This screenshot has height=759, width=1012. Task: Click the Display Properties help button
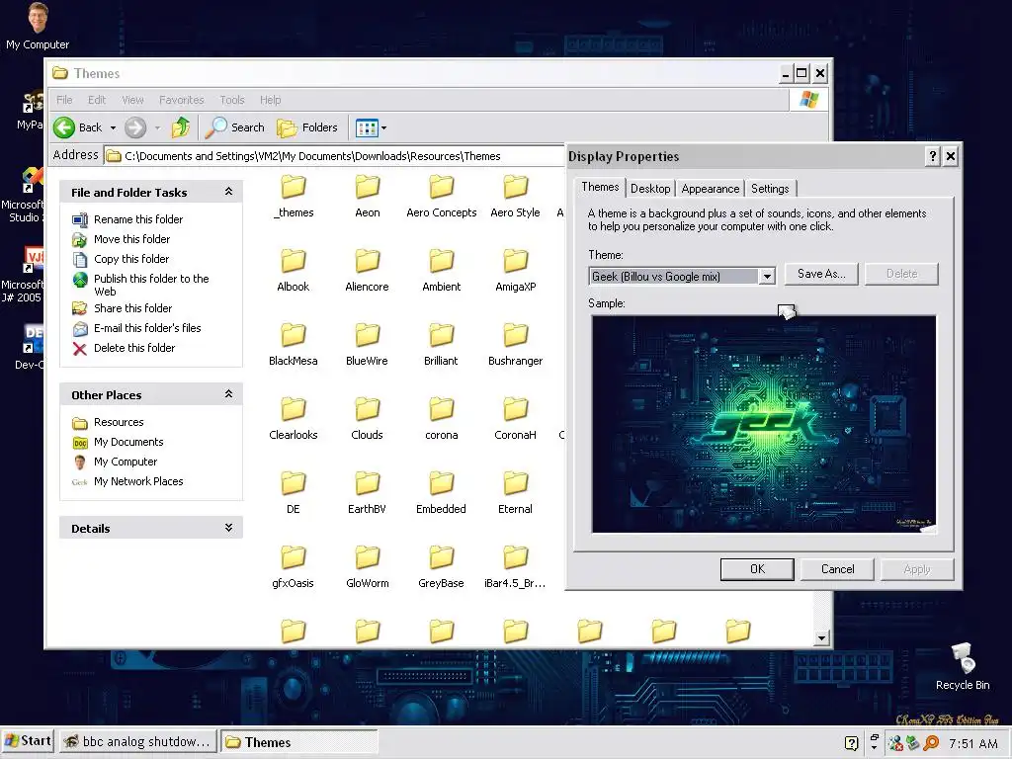pos(932,156)
